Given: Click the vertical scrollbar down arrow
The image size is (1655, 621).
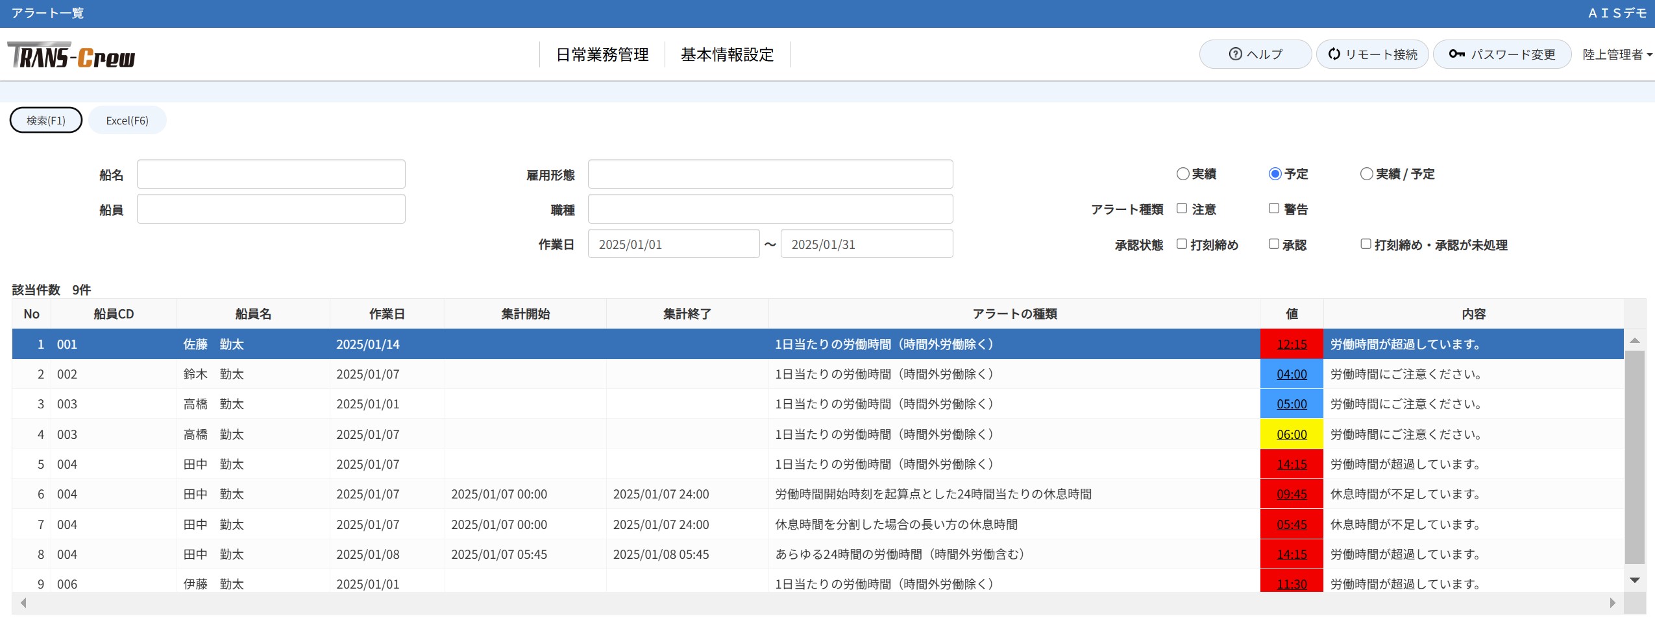Looking at the screenshot, I should pos(1635,580).
